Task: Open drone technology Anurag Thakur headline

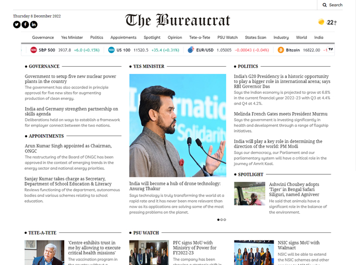Action: pos(175,186)
